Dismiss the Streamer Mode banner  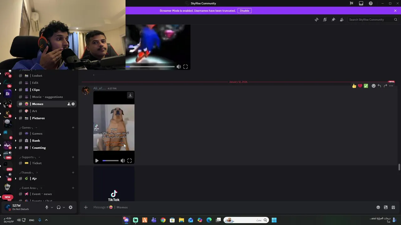pos(395,11)
